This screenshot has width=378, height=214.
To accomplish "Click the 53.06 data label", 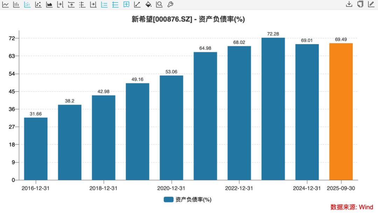I will click(171, 72).
